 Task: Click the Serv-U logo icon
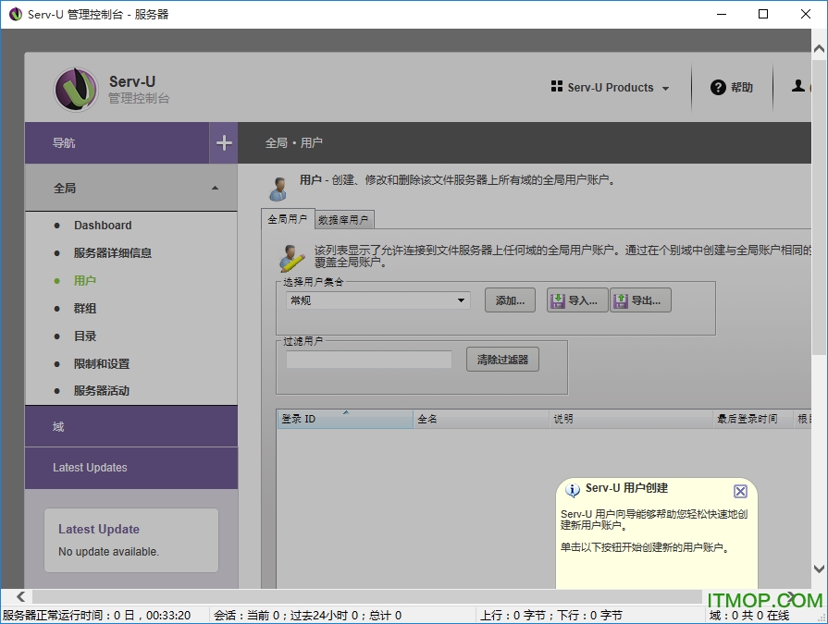pos(76,89)
